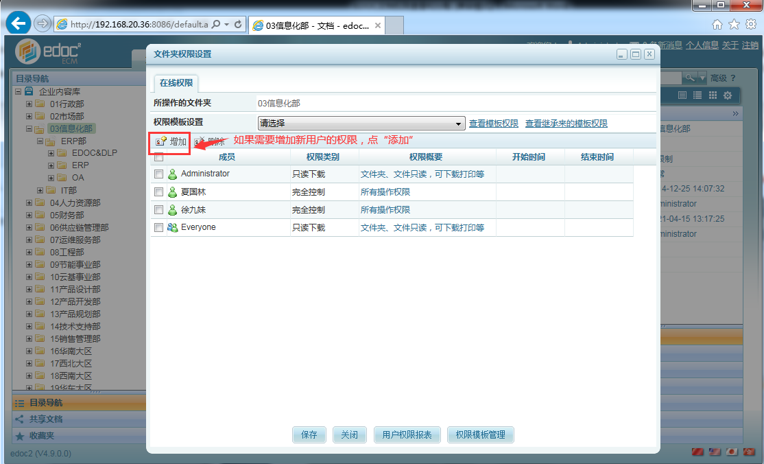Click the browser home icon
764x464 pixels.
coord(717,24)
